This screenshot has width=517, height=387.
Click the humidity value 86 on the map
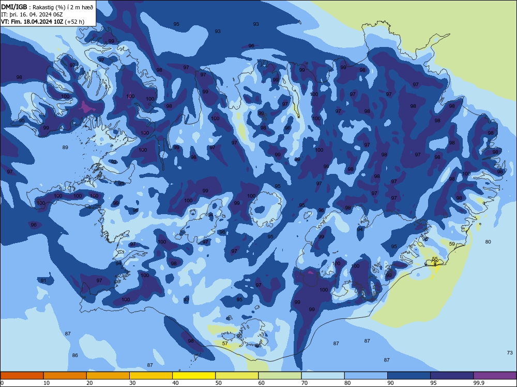75,355
